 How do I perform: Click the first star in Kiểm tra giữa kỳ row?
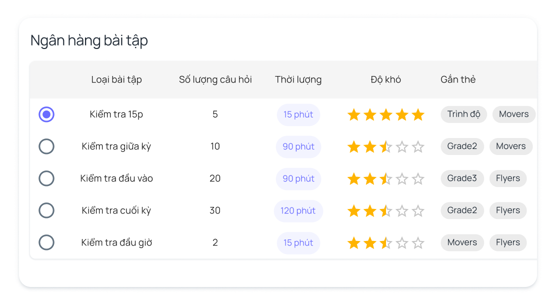354,147
